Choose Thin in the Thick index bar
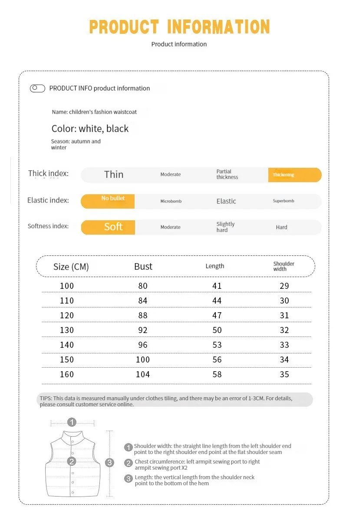The image size is (343, 513). coord(114,174)
